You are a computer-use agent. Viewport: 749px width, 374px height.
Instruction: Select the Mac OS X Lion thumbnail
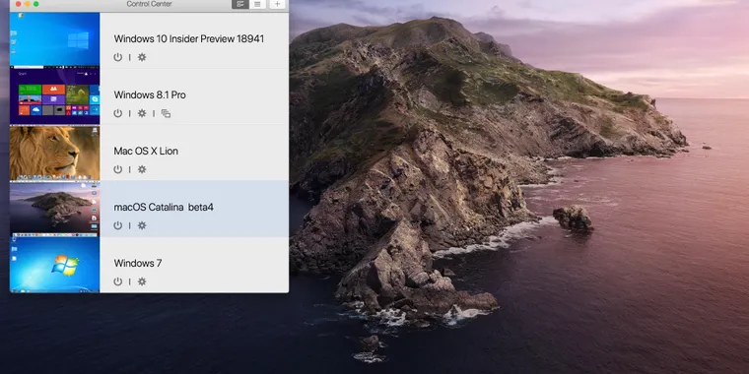[x=55, y=153]
